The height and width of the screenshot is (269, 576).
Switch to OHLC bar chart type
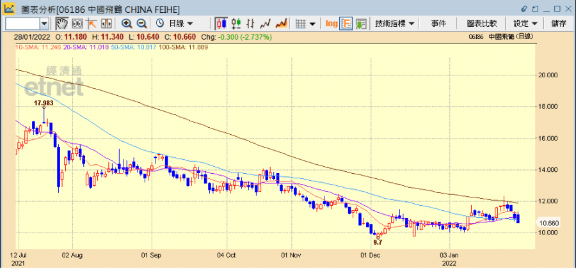pos(236,24)
